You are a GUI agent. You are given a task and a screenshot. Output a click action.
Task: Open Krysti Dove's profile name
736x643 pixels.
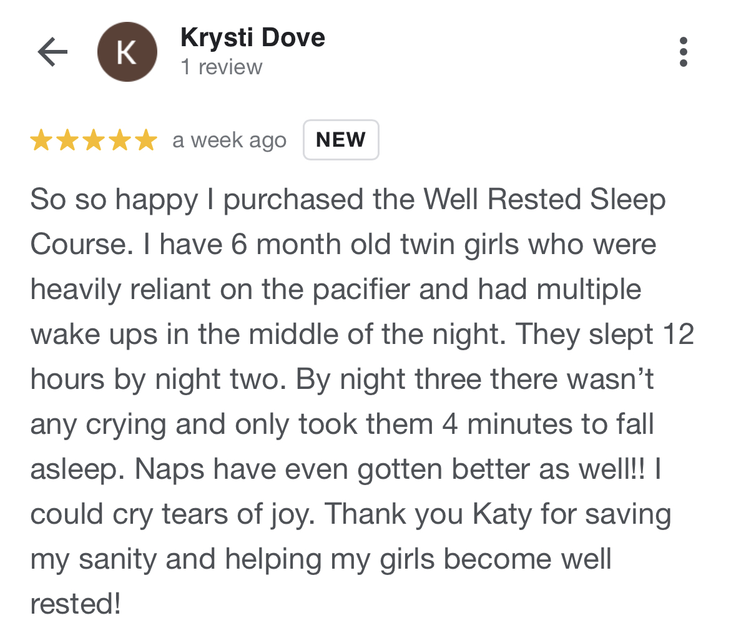(x=252, y=37)
